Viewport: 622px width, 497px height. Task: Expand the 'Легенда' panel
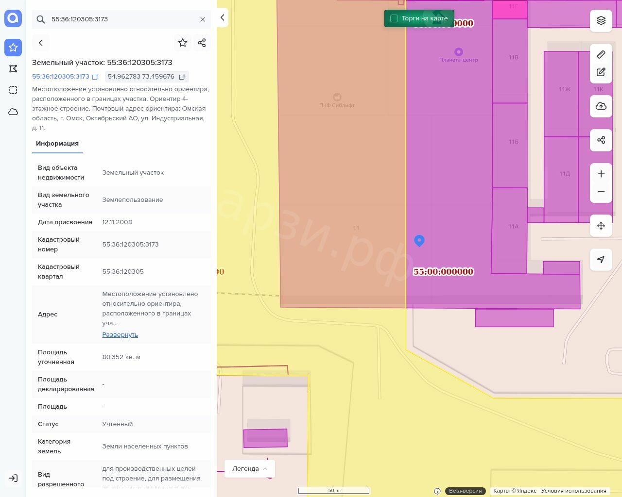point(249,468)
